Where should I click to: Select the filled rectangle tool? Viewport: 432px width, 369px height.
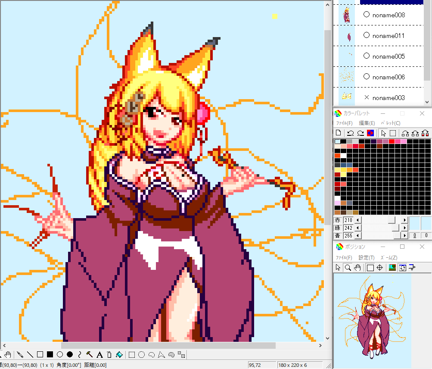[x=50, y=354]
